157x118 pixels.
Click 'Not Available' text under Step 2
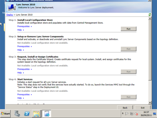pos(43,43)
